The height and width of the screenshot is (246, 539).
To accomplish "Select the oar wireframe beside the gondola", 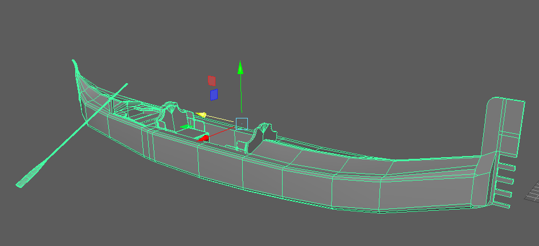I will coord(72,135).
